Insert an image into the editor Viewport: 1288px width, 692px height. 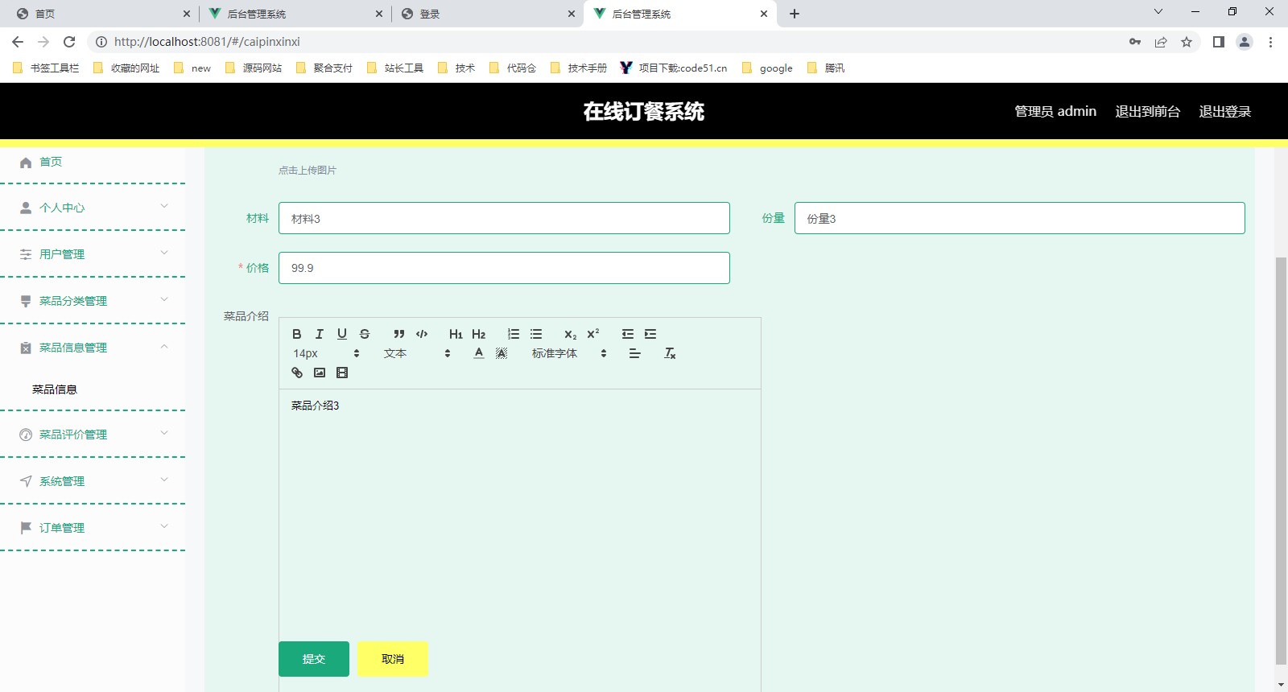[x=320, y=373]
